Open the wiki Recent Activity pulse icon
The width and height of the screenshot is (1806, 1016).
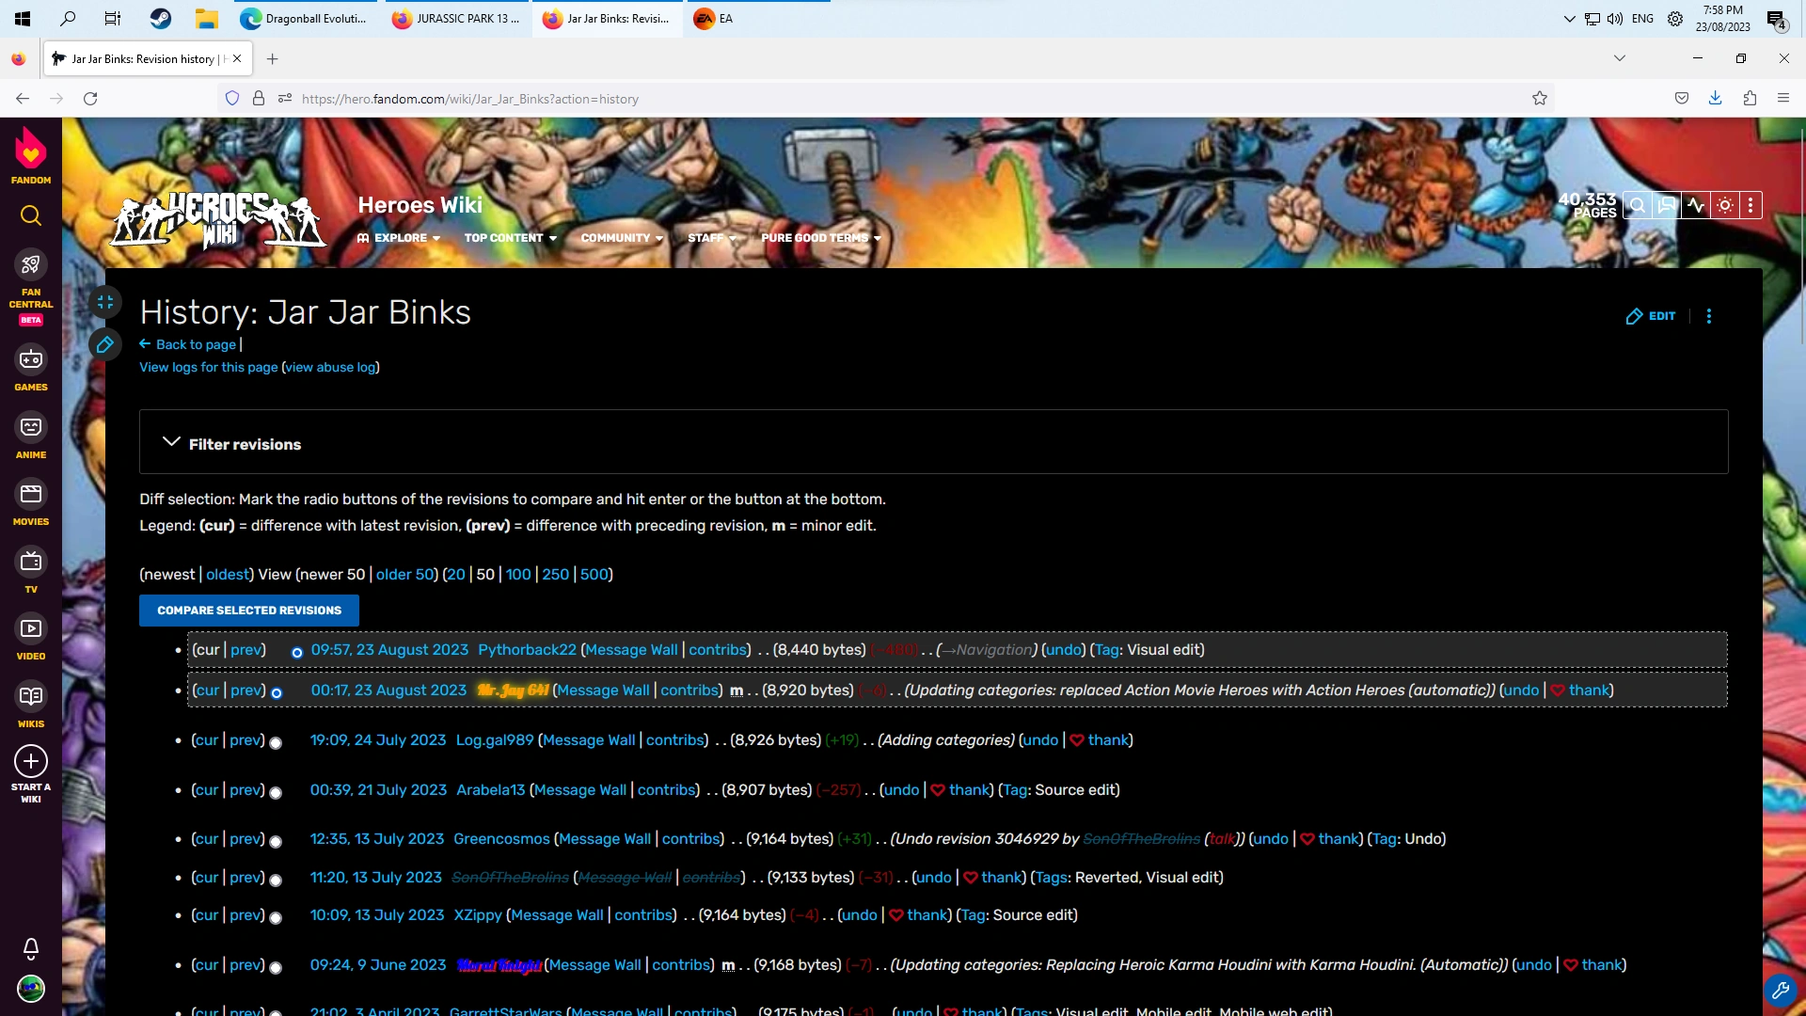1695,205
